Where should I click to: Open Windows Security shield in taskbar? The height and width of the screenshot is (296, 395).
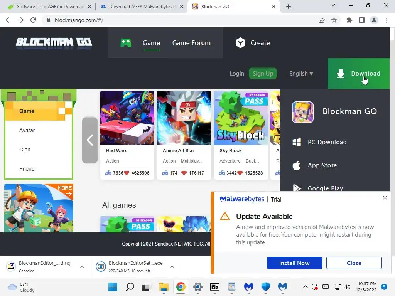[x=265, y=287]
